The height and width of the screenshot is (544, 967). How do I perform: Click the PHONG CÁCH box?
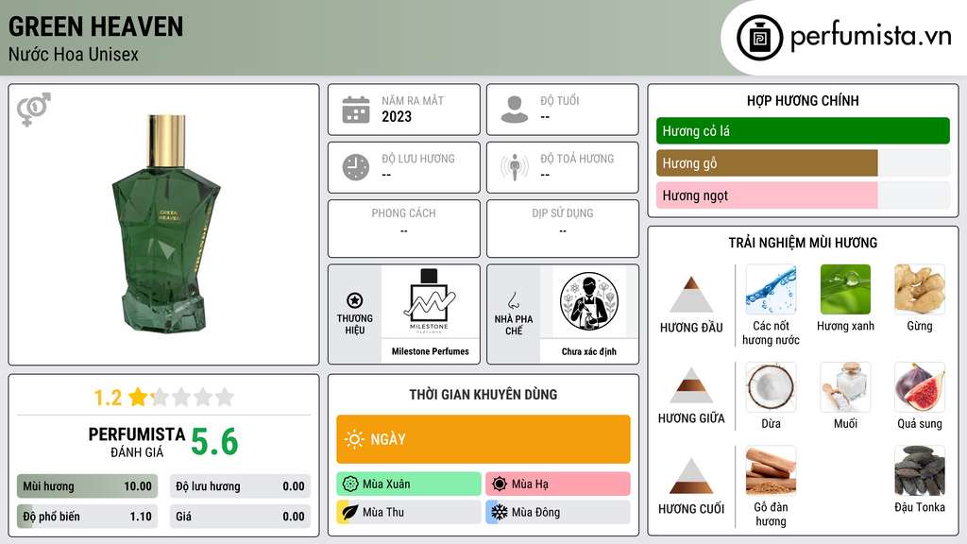pyautogui.click(x=404, y=229)
